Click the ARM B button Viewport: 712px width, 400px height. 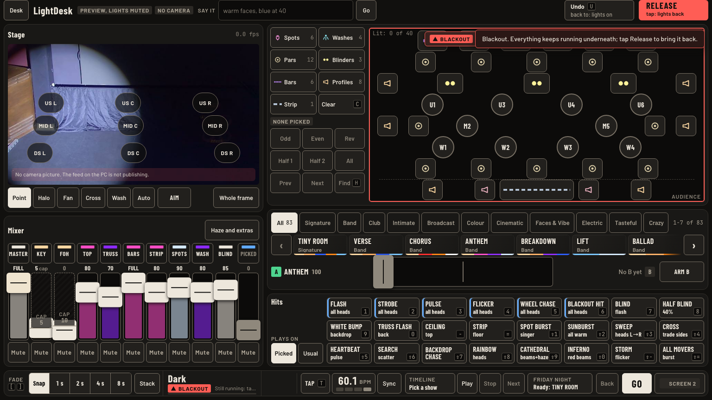pyautogui.click(x=682, y=272)
